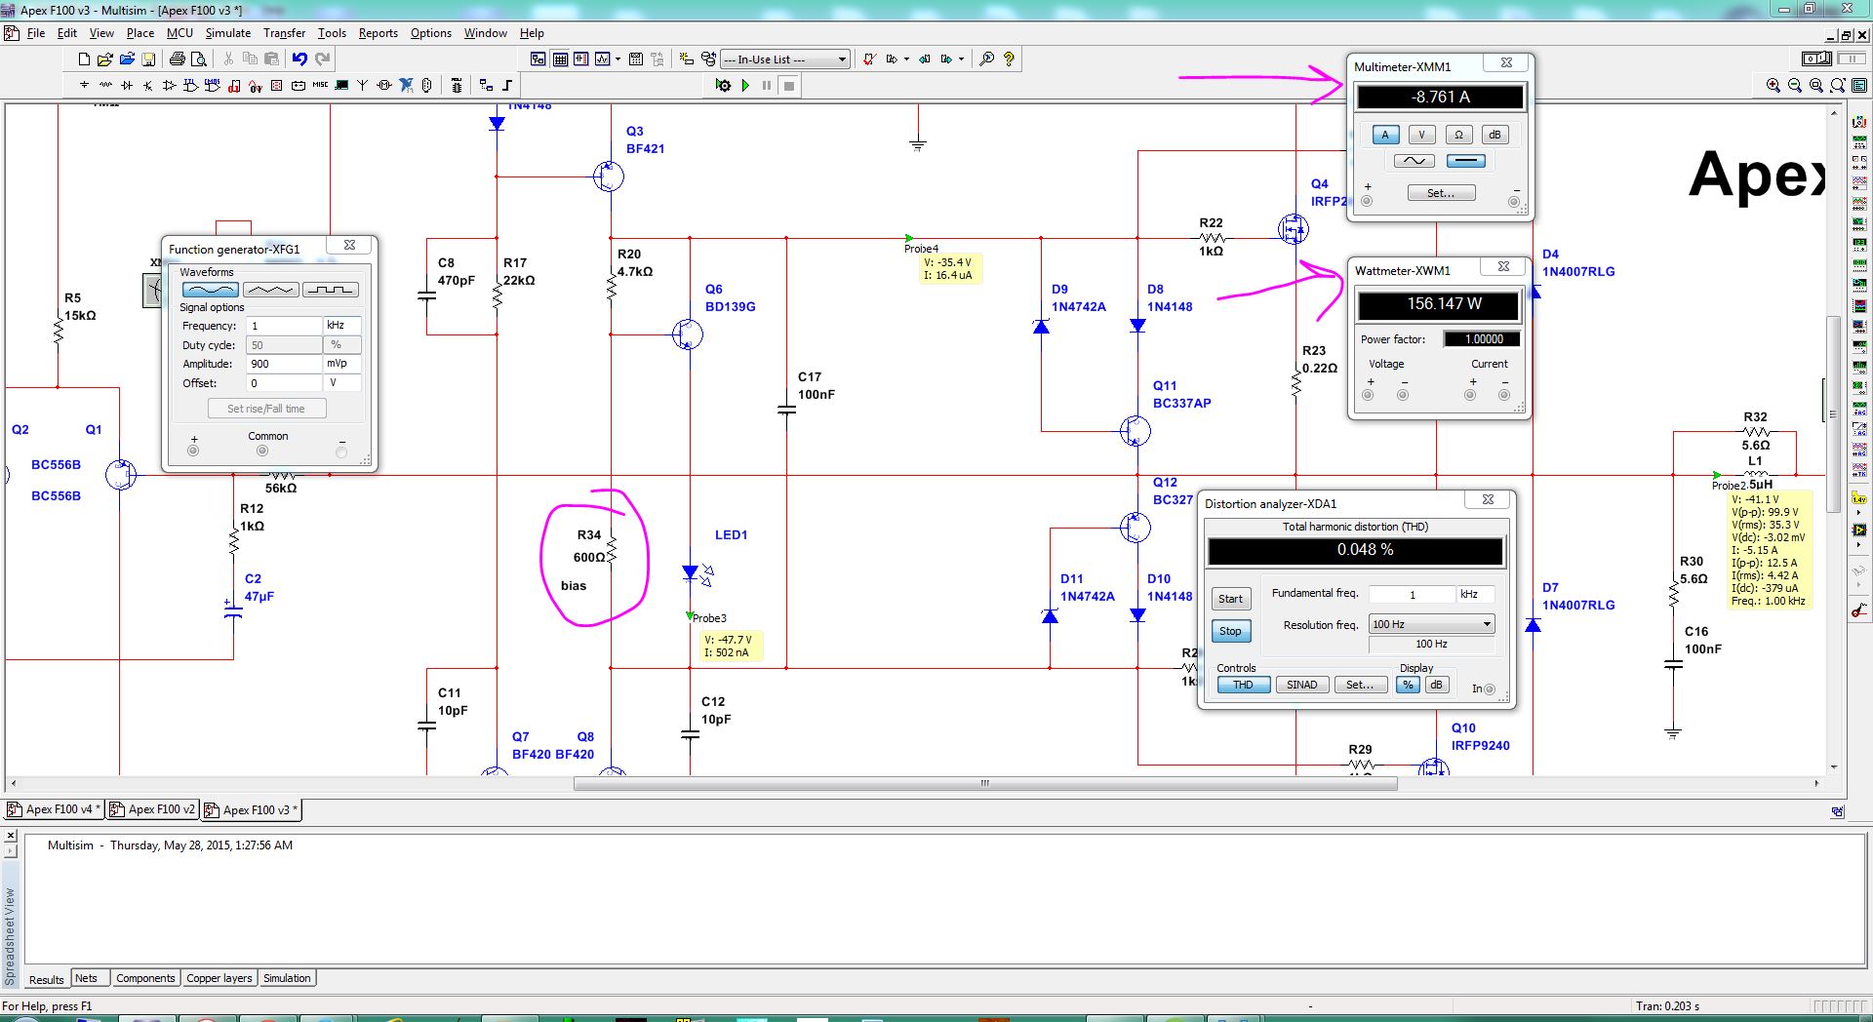Pause the simulation
Screen dimensions: 1873x1022
767,86
